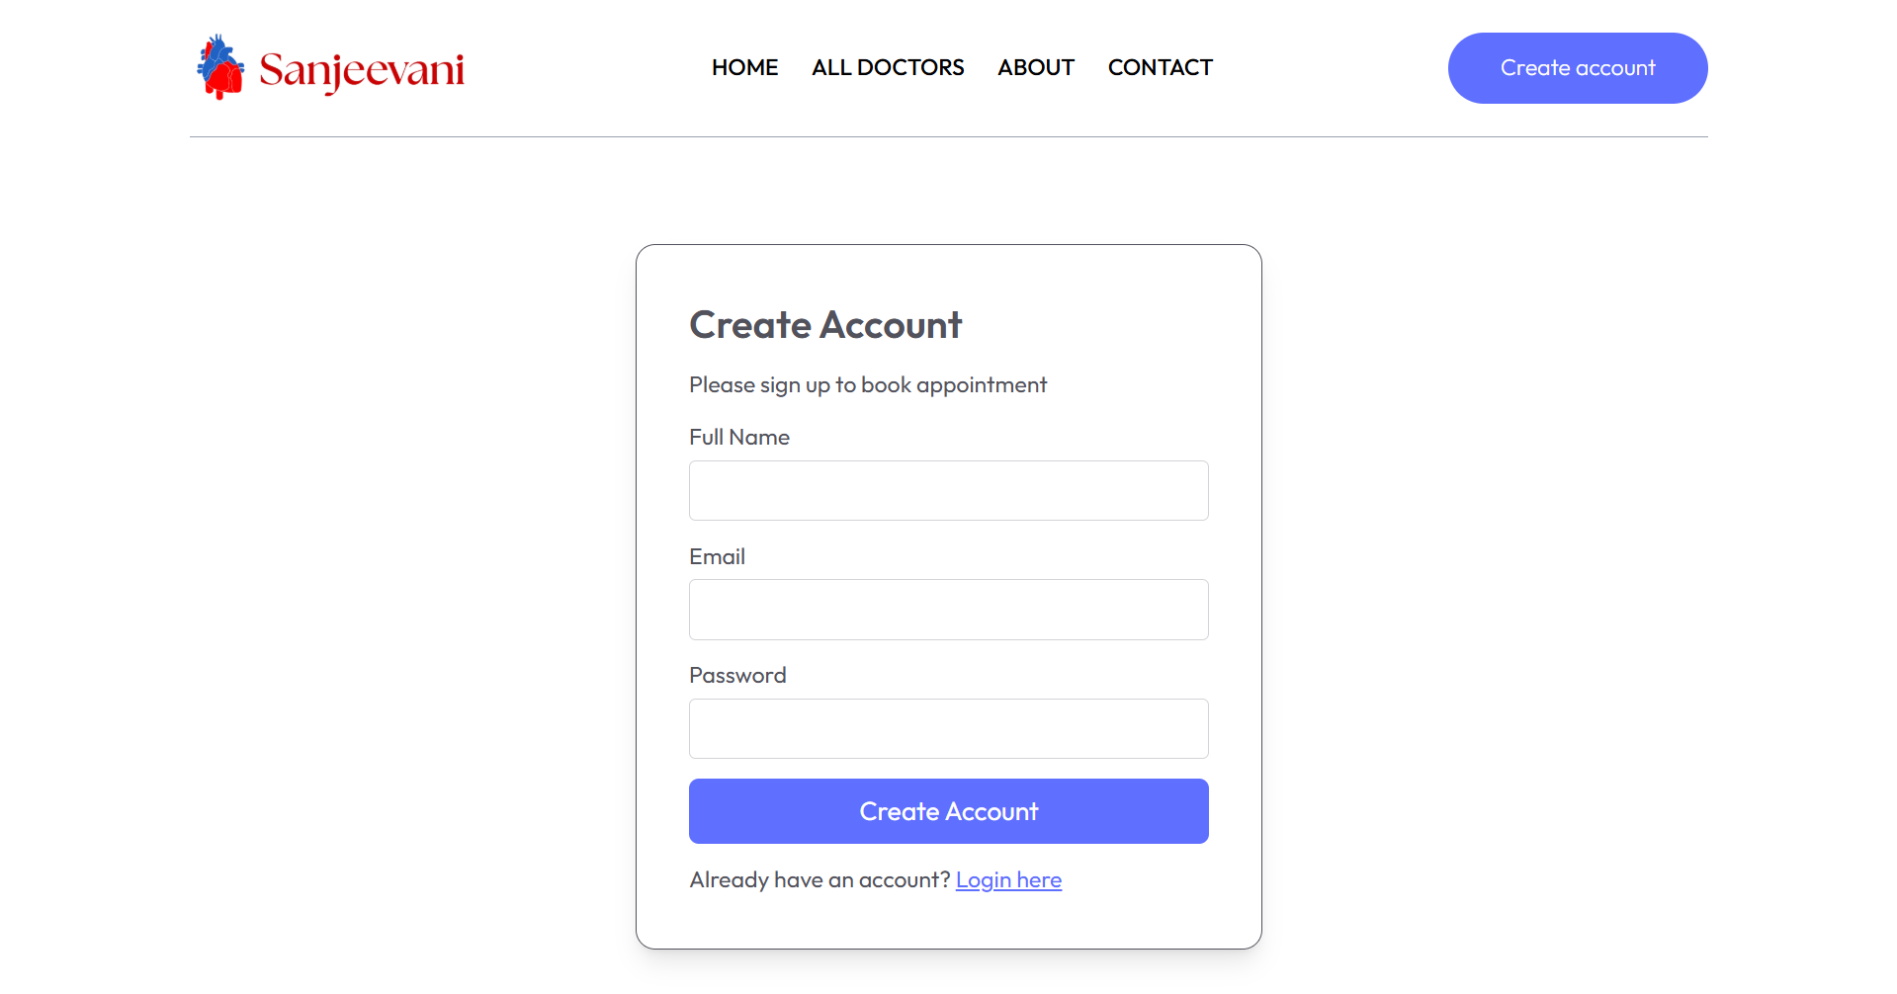This screenshot has width=1897, height=994.
Task: Focus the Full Name input field
Action: click(948, 490)
